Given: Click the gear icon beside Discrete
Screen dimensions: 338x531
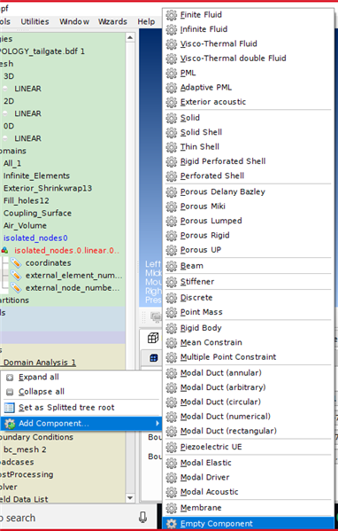Looking at the screenshot, I should [172, 298].
